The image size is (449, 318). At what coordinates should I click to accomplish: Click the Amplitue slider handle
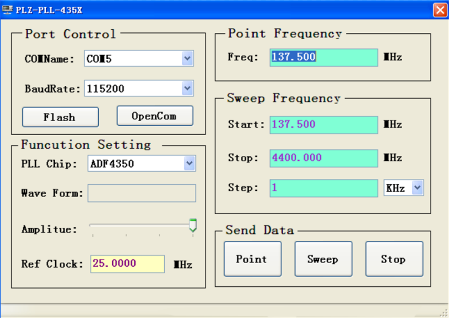[x=193, y=225]
